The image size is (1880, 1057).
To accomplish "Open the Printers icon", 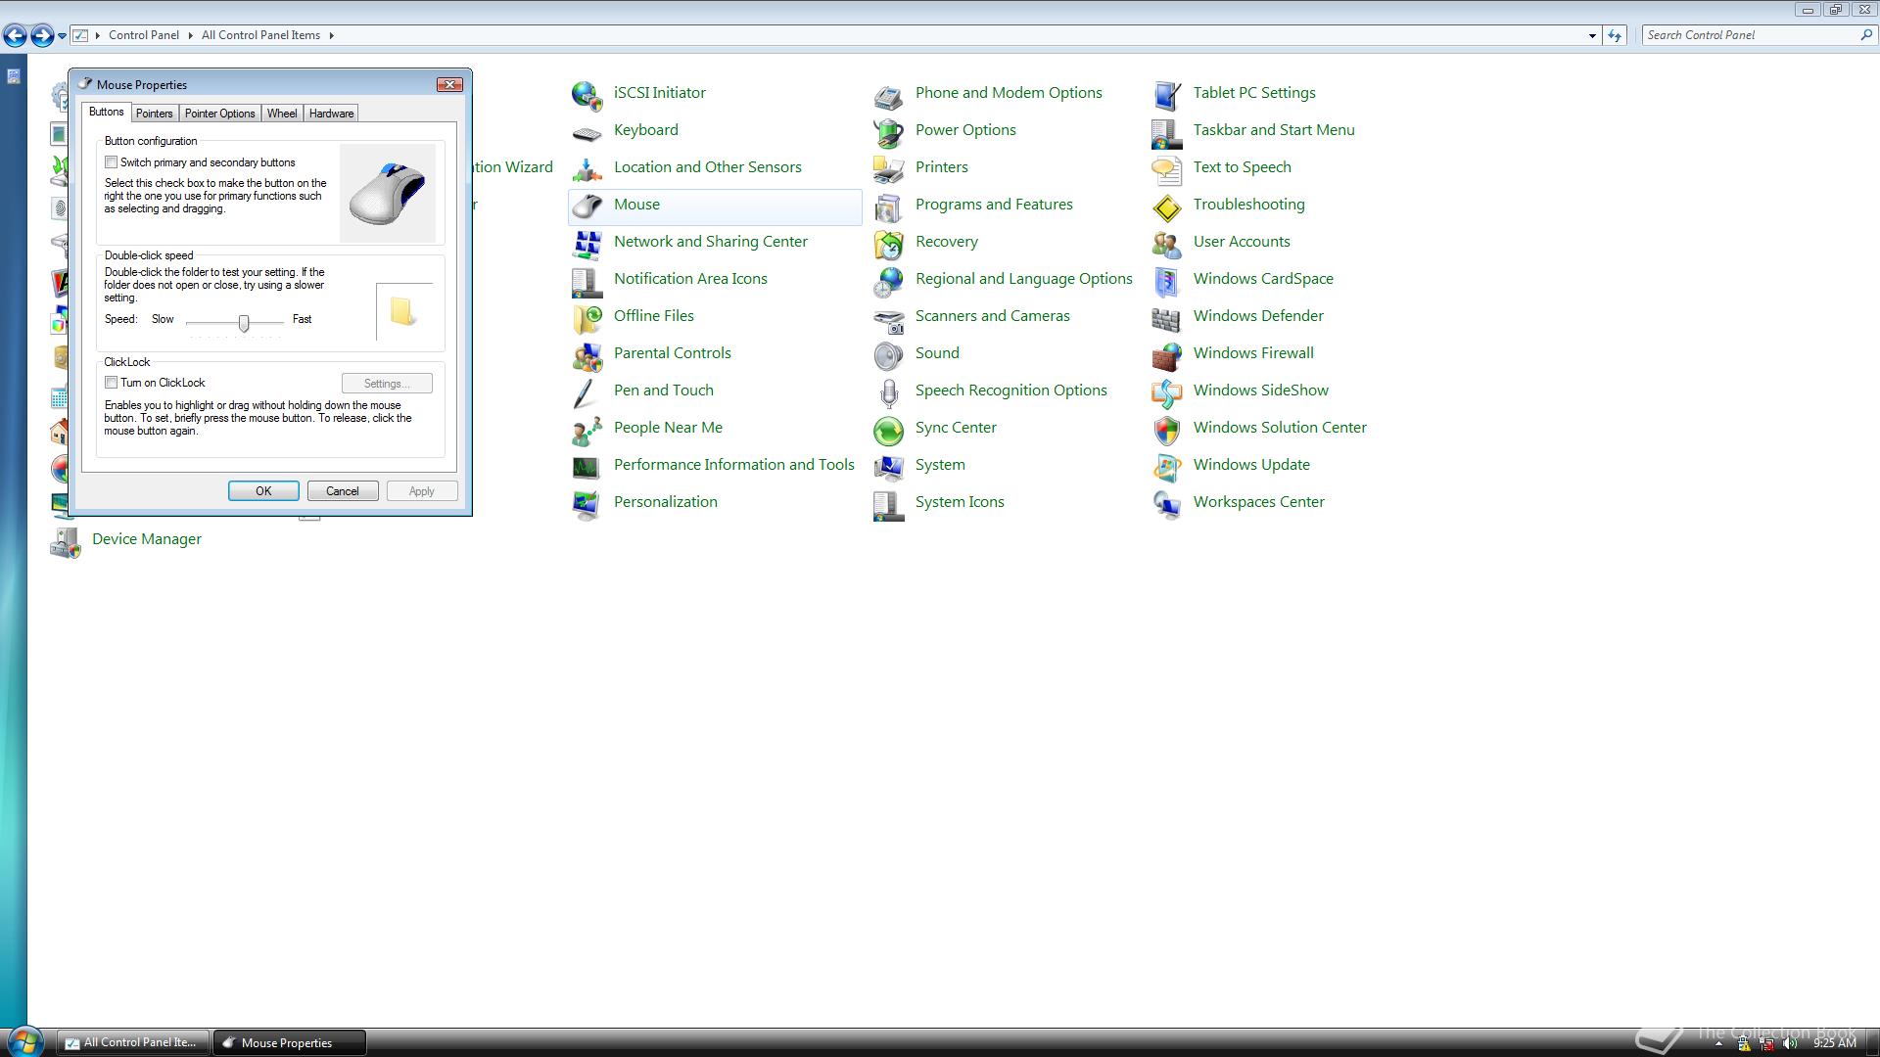I will pos(888,168).
